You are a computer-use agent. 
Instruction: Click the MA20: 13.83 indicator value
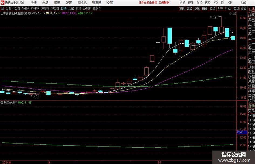click(69, 13)
